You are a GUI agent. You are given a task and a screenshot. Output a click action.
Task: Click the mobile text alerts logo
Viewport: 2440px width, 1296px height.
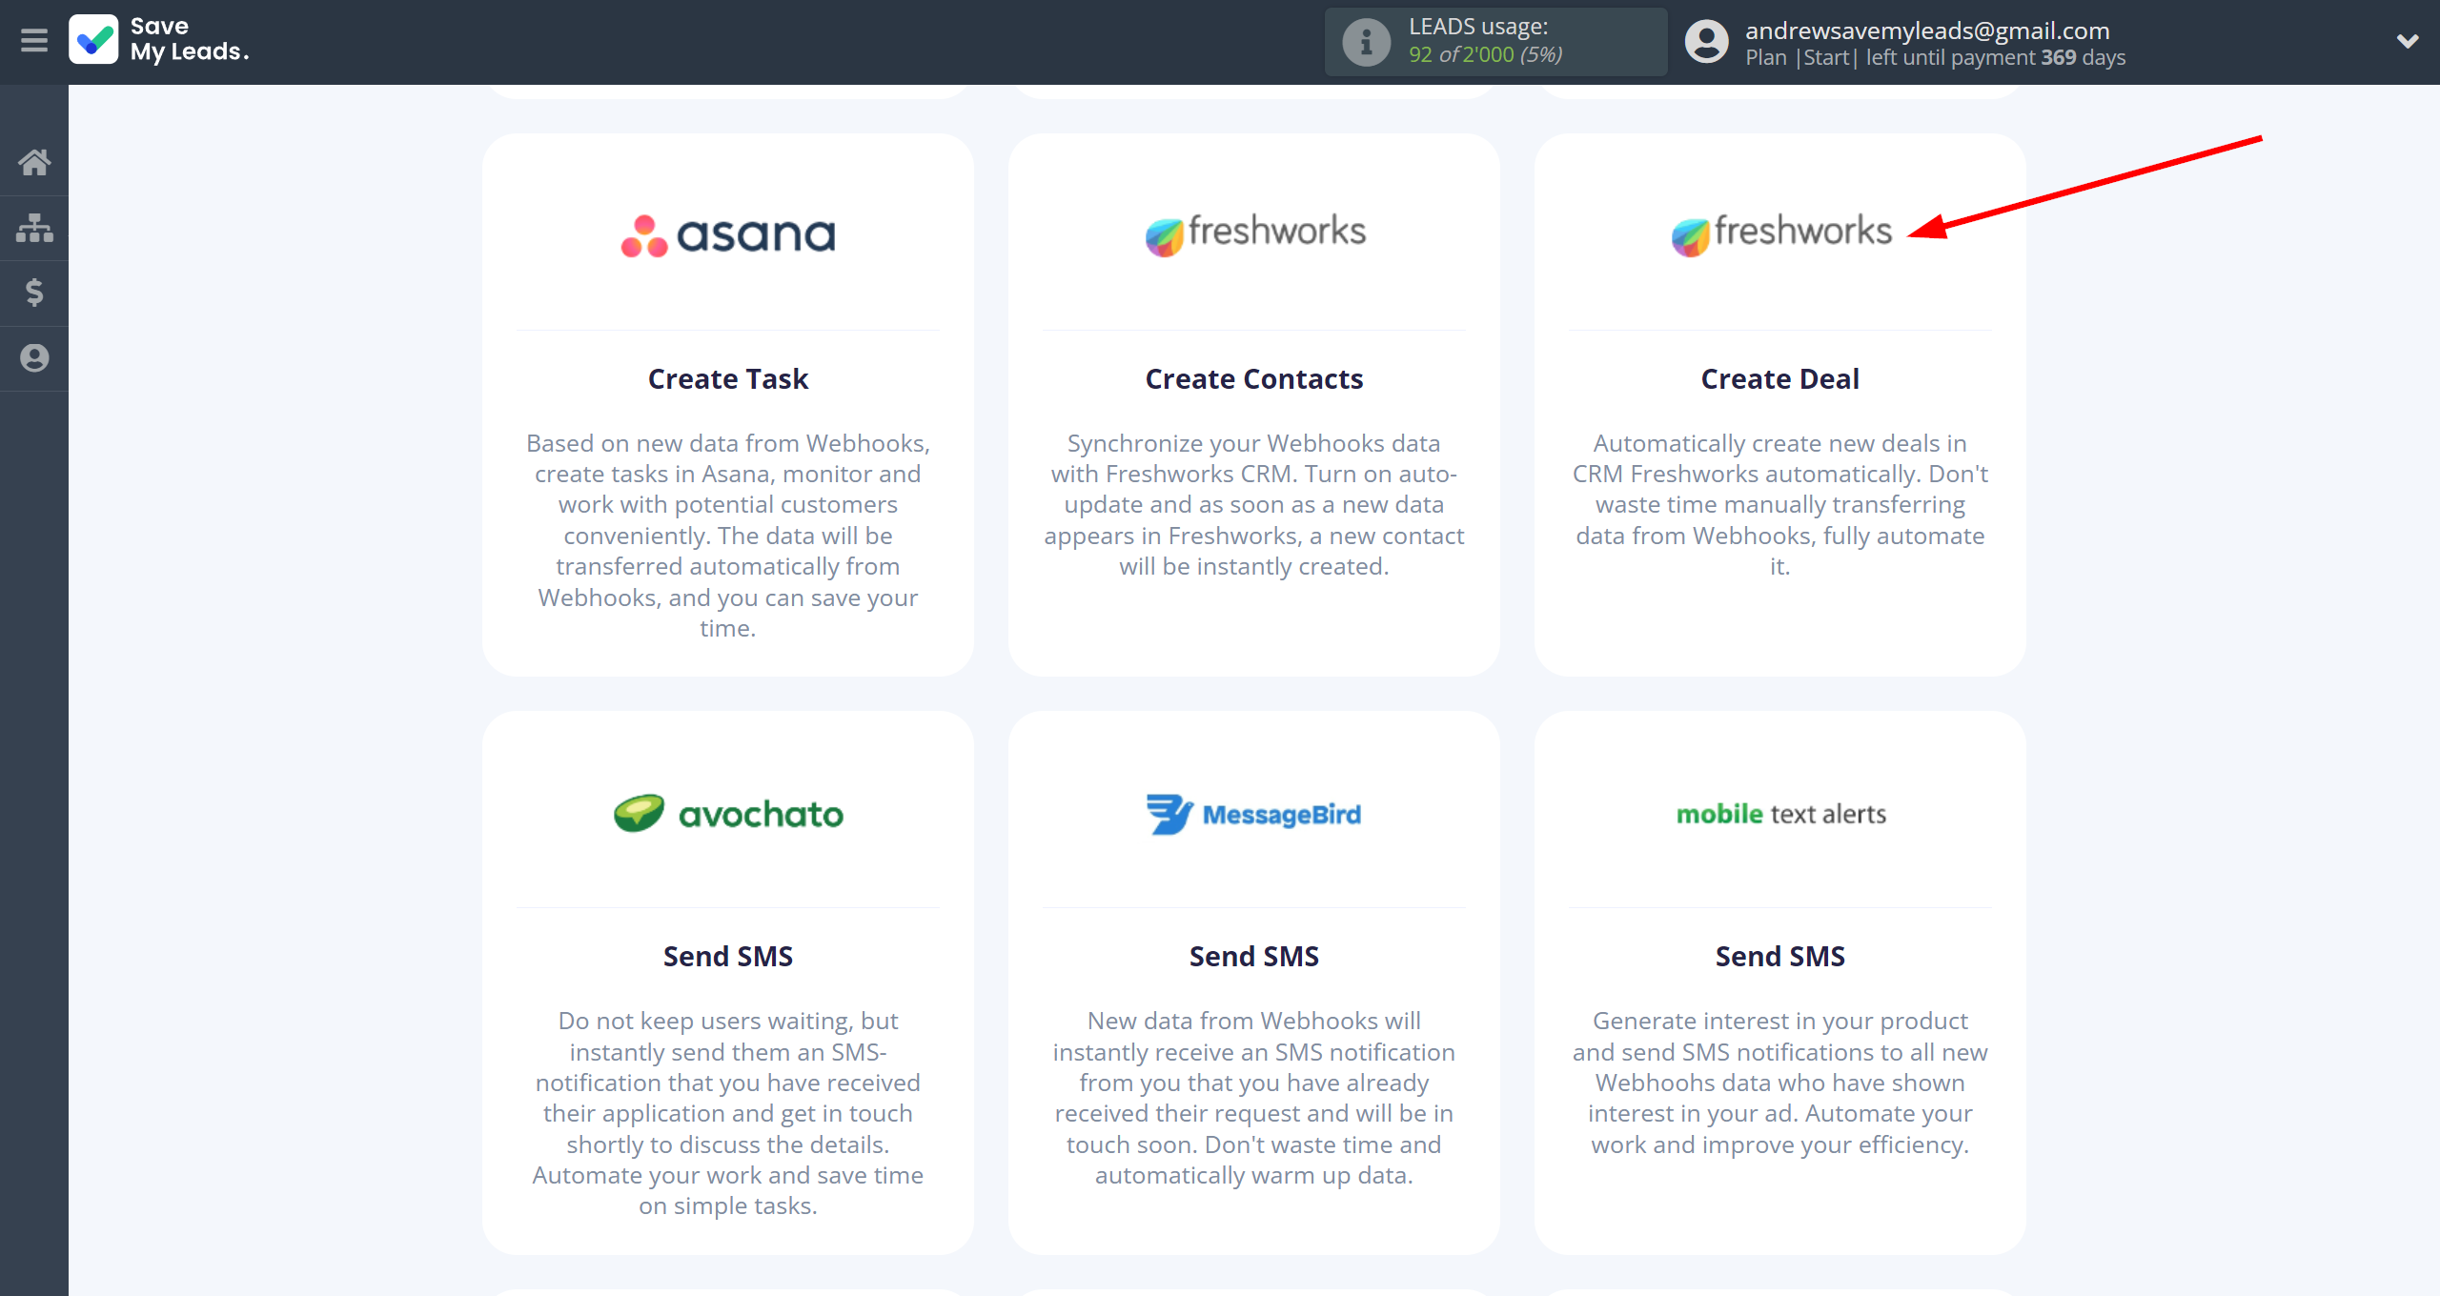pyautogui.click(x=1780, y=814)
